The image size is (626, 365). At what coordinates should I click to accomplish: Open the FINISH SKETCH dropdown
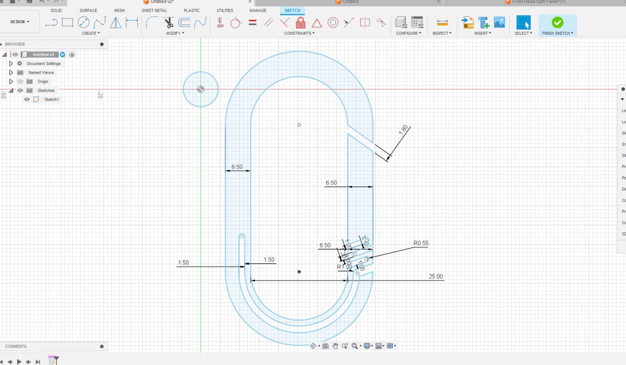558,33
